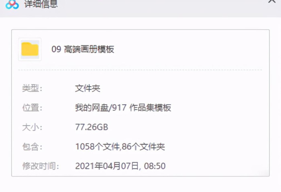The width and height of the screenshot is (281, 192).
Task: Click the 86个文件夹 count text
Action: (143, 147)
